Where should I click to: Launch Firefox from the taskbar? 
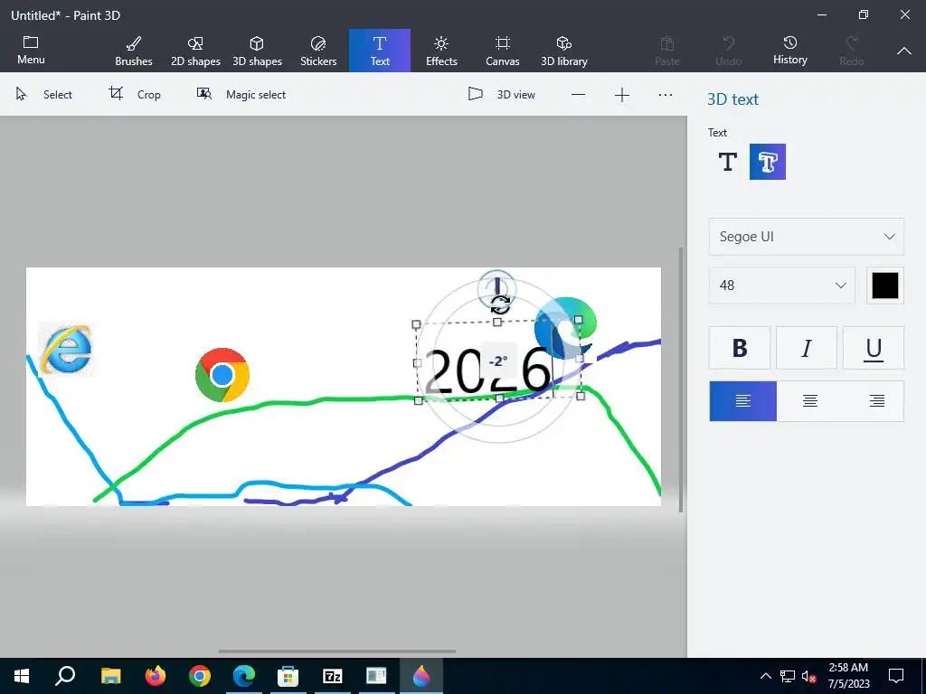pyautogui.click(x=156, y=676)
